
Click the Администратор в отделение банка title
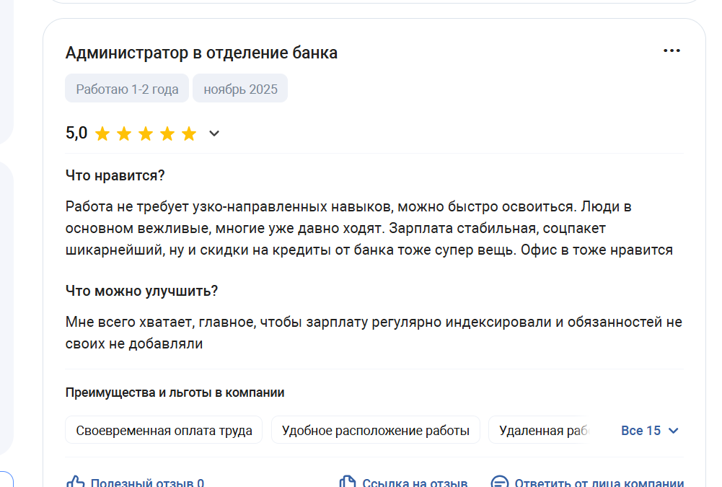click(x=201, y=53)
